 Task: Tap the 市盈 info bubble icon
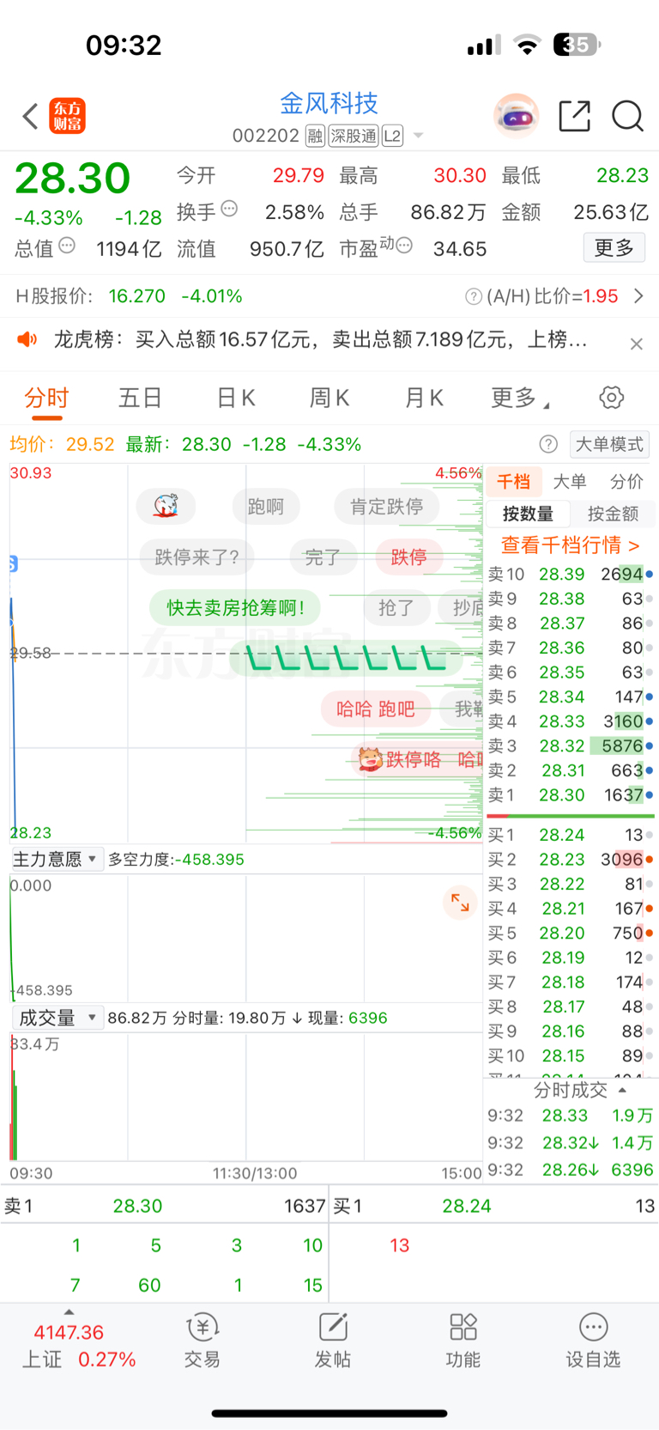404,246
